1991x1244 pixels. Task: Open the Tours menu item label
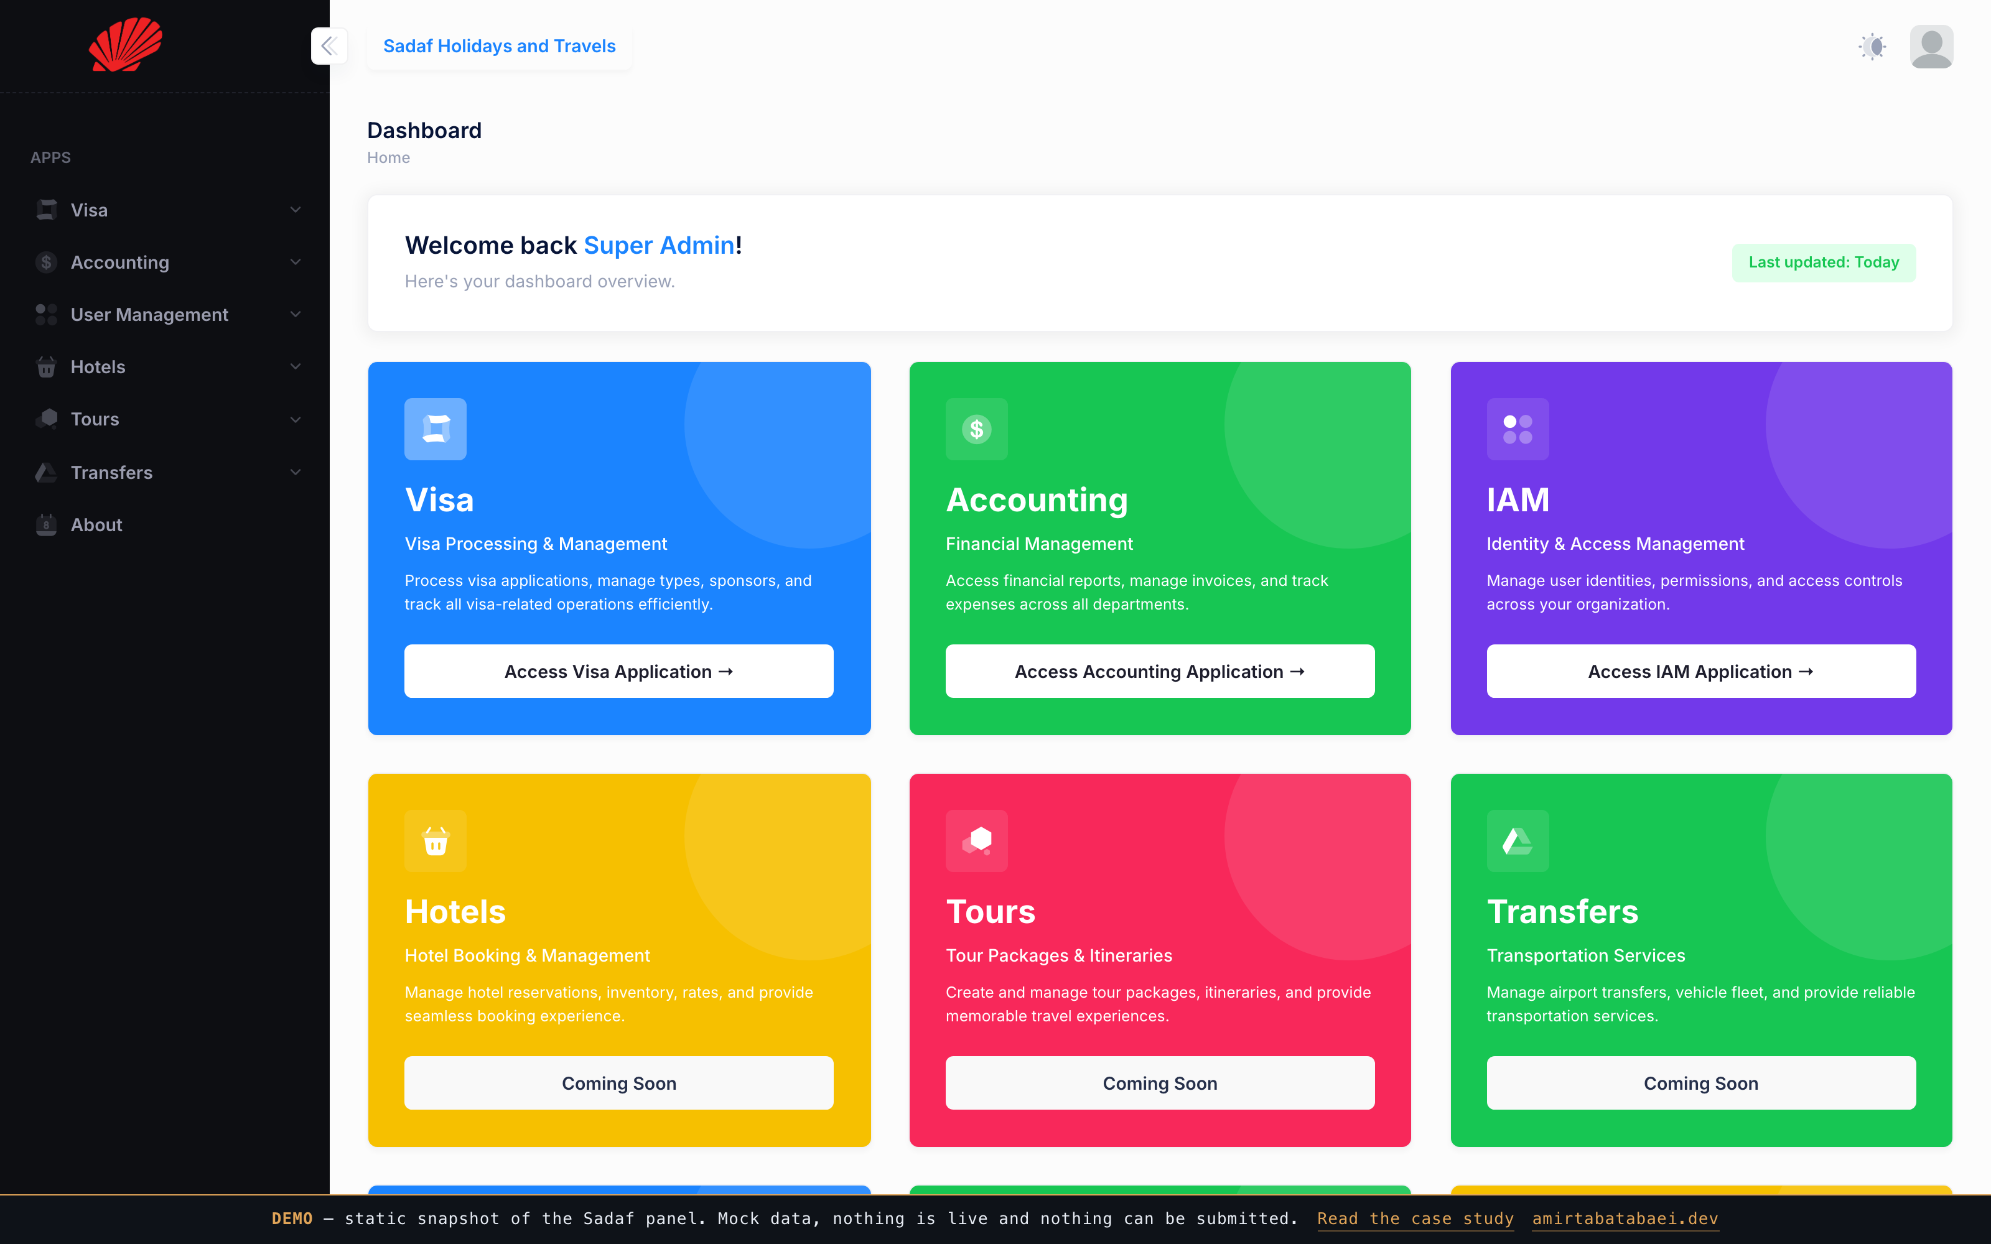click(95, 419)
